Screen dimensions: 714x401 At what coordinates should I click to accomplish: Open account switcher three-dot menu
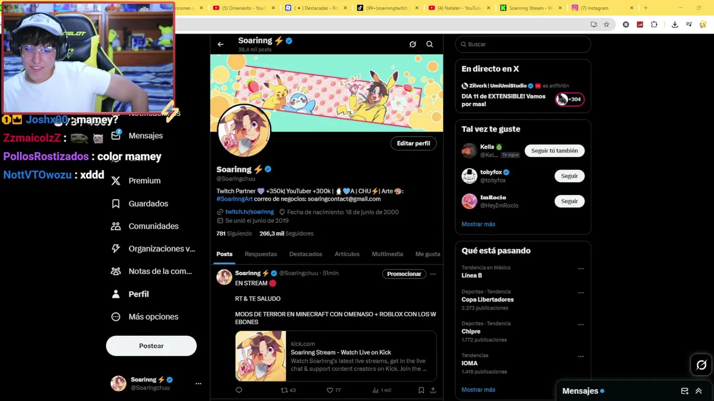coord(198,384)
